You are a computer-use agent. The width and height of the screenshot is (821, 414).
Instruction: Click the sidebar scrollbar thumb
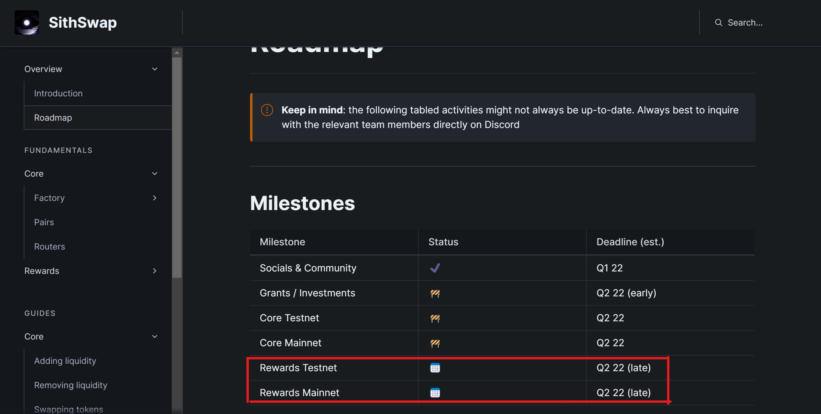click(x=177, y=167)
